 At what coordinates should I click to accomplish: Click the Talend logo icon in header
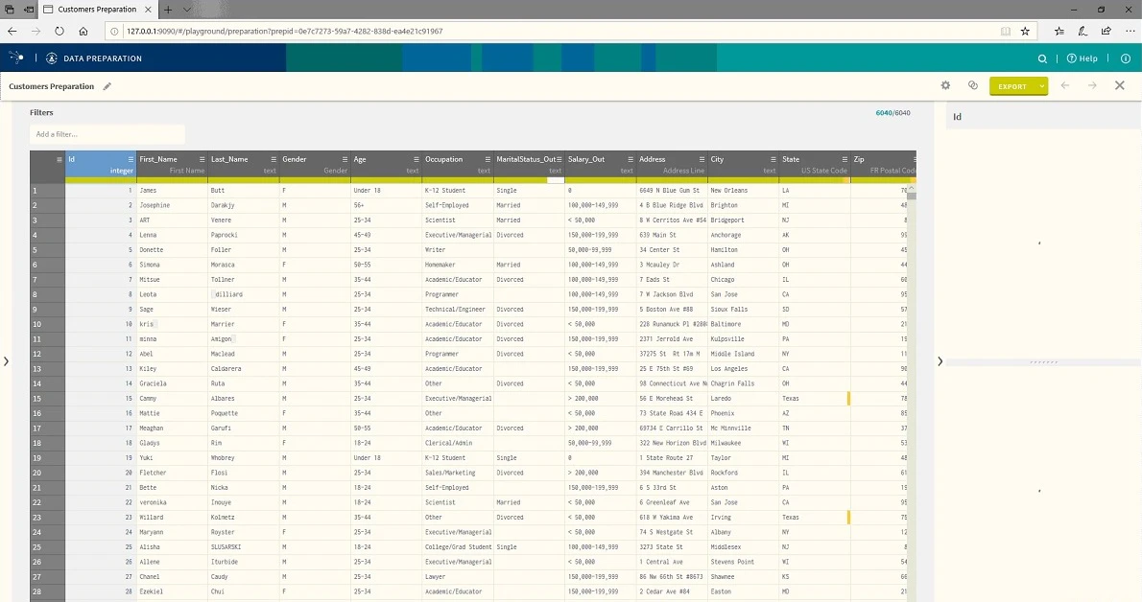(x=16, y=58)
